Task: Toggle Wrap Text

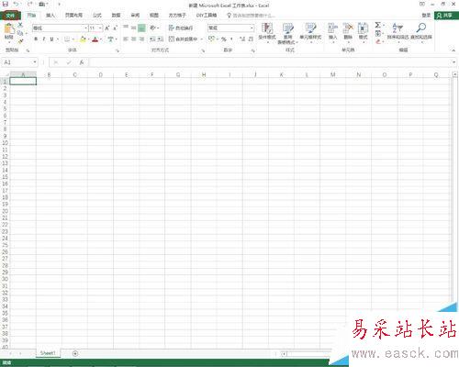Action: click(x=181, y=28)
